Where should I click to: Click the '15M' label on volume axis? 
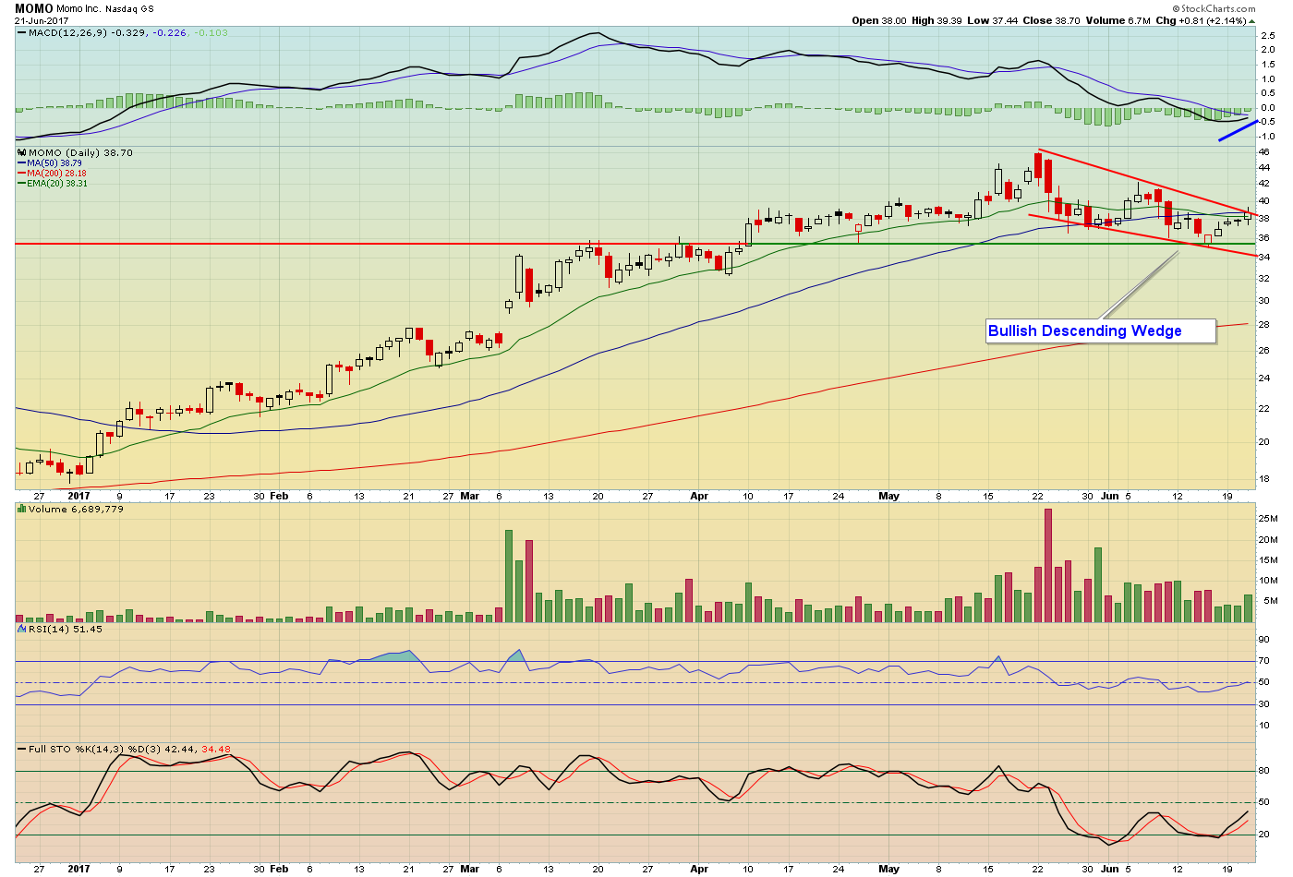[1268, 560]
